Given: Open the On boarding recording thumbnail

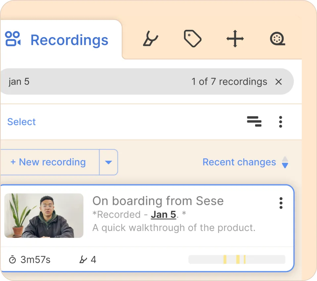Looking at the screenshot, I should click(44, 216).
